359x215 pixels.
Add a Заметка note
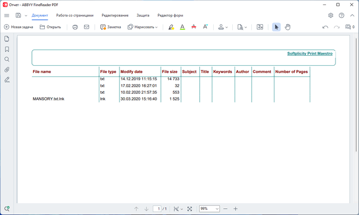(x=111, y=27)
